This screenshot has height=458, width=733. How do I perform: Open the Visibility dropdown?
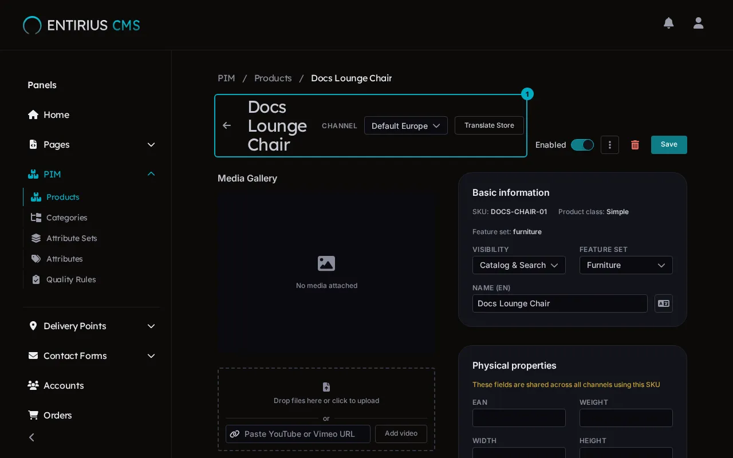pos(519,265)
